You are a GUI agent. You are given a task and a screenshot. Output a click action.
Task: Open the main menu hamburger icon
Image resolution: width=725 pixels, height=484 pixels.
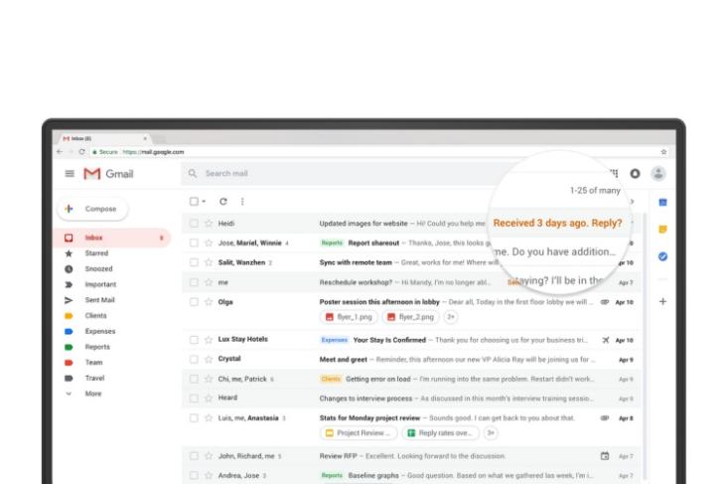tap(70, 174)
